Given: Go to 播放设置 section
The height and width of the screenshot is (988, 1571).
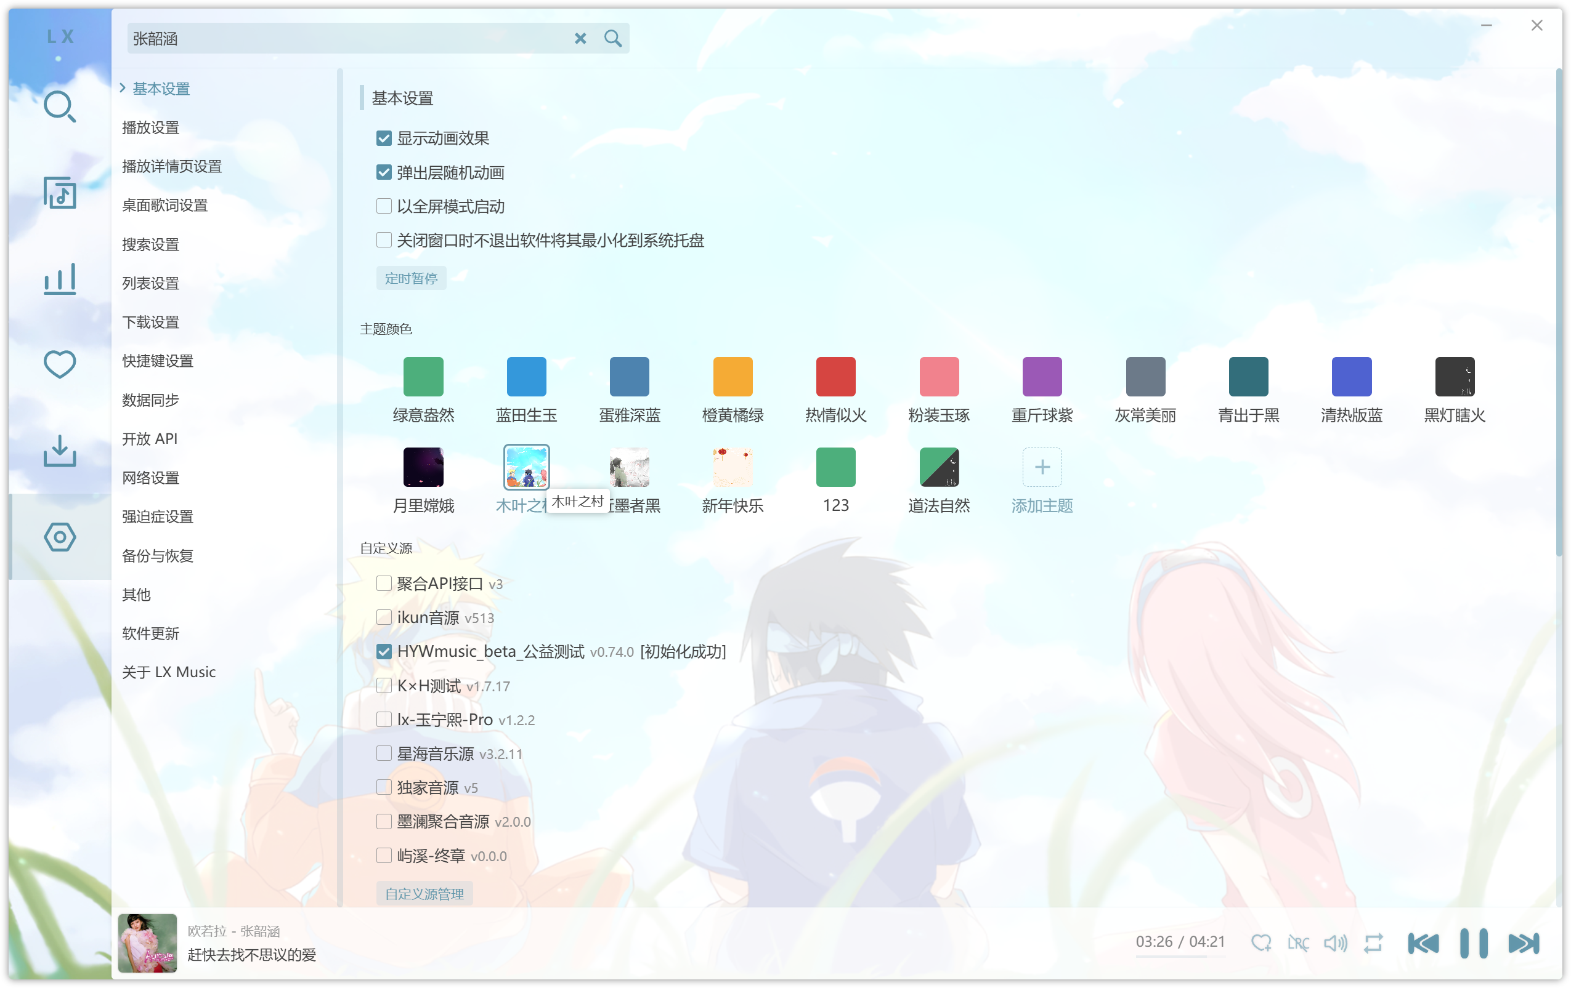Looking at the screenshot, I should pyautogui.click(x=151, y=128).
